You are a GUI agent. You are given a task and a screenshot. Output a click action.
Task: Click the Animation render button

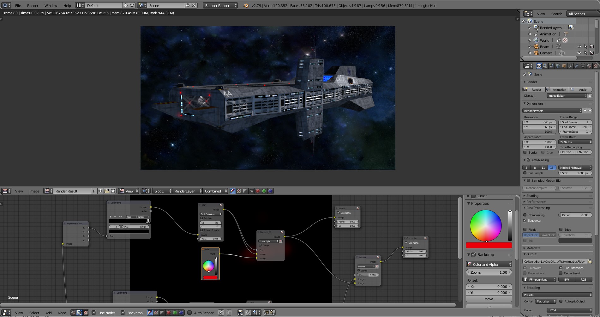(x=557, y=89)
